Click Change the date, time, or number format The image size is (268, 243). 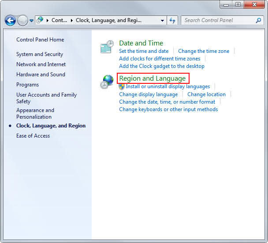(167, 102)
